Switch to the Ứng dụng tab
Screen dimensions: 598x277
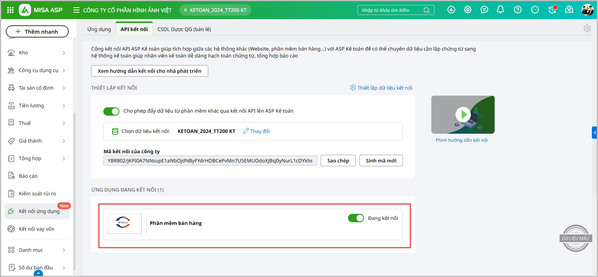99,29
